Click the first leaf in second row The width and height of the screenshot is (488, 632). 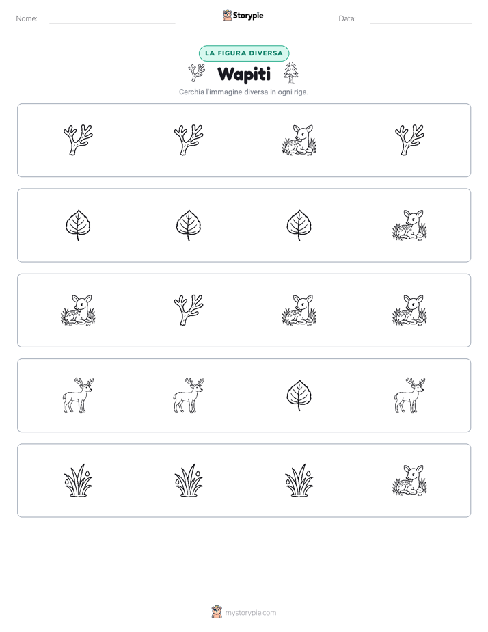point(78,225)
